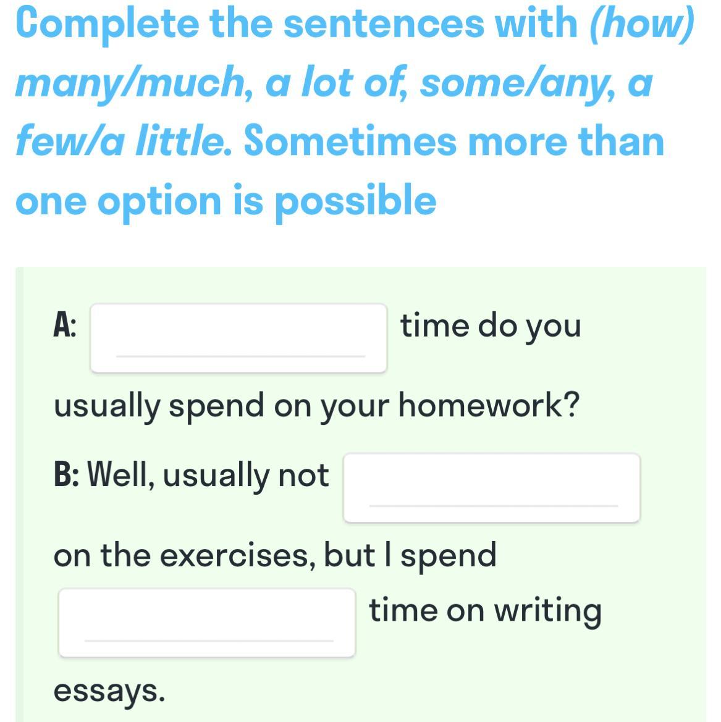Click the "time do you" text

click(491, 325)
